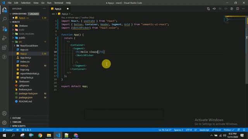Open the Manage gear icon
This screenshot has width=248, height=139.
(4, 122)
